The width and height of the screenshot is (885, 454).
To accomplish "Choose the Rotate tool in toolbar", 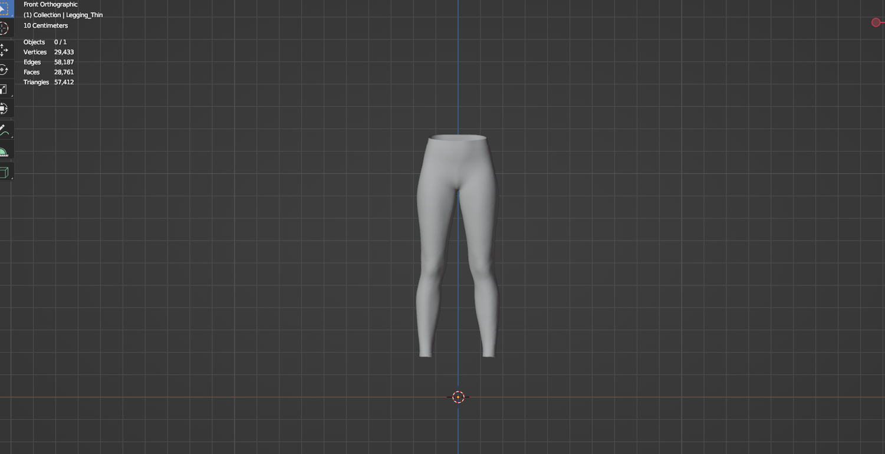I will pyautogui.click(x=5, y=70).
